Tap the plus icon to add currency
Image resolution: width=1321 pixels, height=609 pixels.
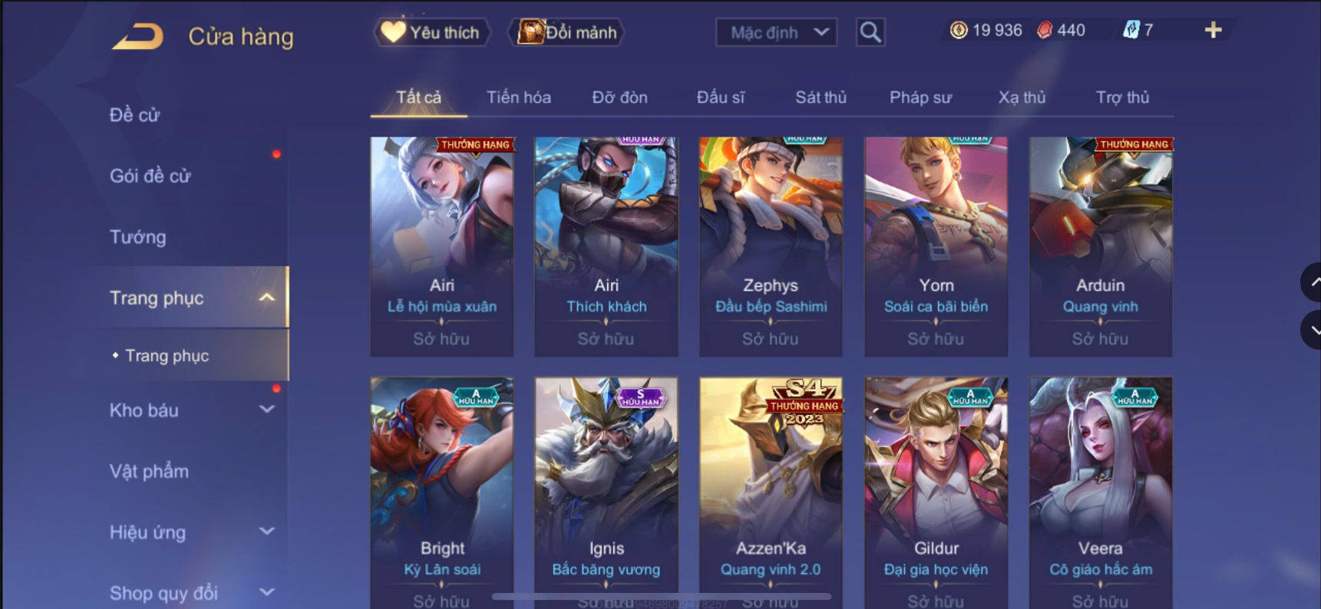click(1213, 30)
